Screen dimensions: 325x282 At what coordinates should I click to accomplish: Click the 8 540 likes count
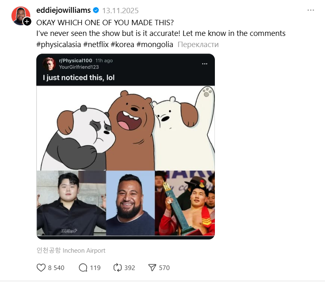click(56, 268)
